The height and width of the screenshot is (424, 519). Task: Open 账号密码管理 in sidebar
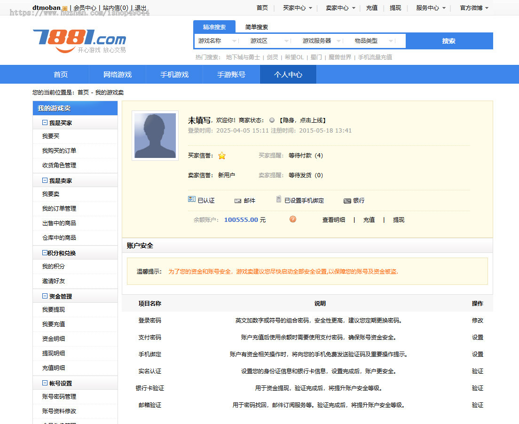coord(59,397)
